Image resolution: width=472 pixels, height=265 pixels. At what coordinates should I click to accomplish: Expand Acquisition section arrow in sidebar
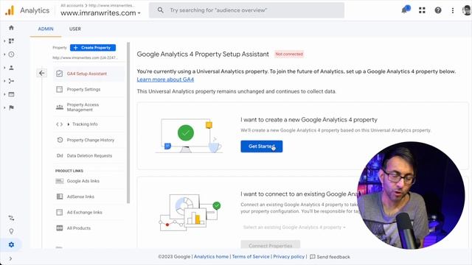click(x=4, y=81)
